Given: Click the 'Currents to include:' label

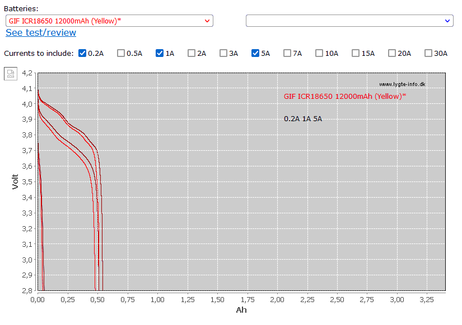Looking at the screenshot, I should click(39, 54).
